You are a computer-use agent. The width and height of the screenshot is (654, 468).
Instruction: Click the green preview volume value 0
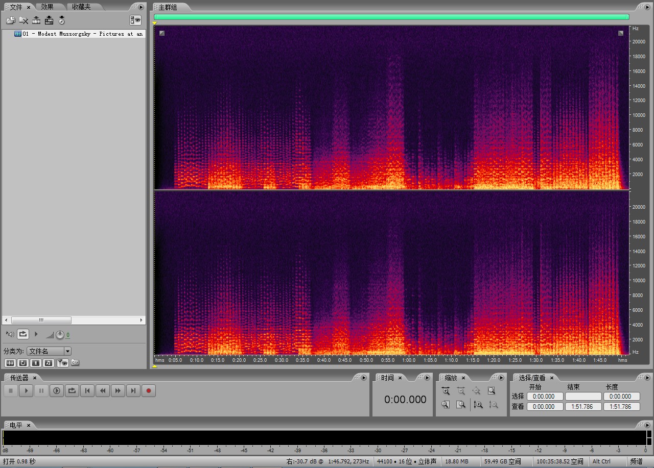coord(68,335)
